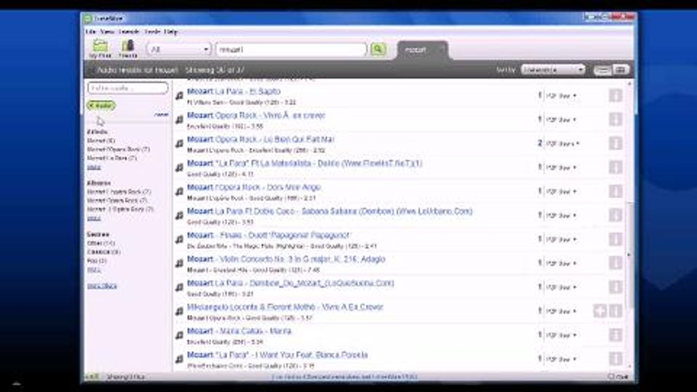
Task: Click music note icon beside El Sapito
Action: [179, 96]
